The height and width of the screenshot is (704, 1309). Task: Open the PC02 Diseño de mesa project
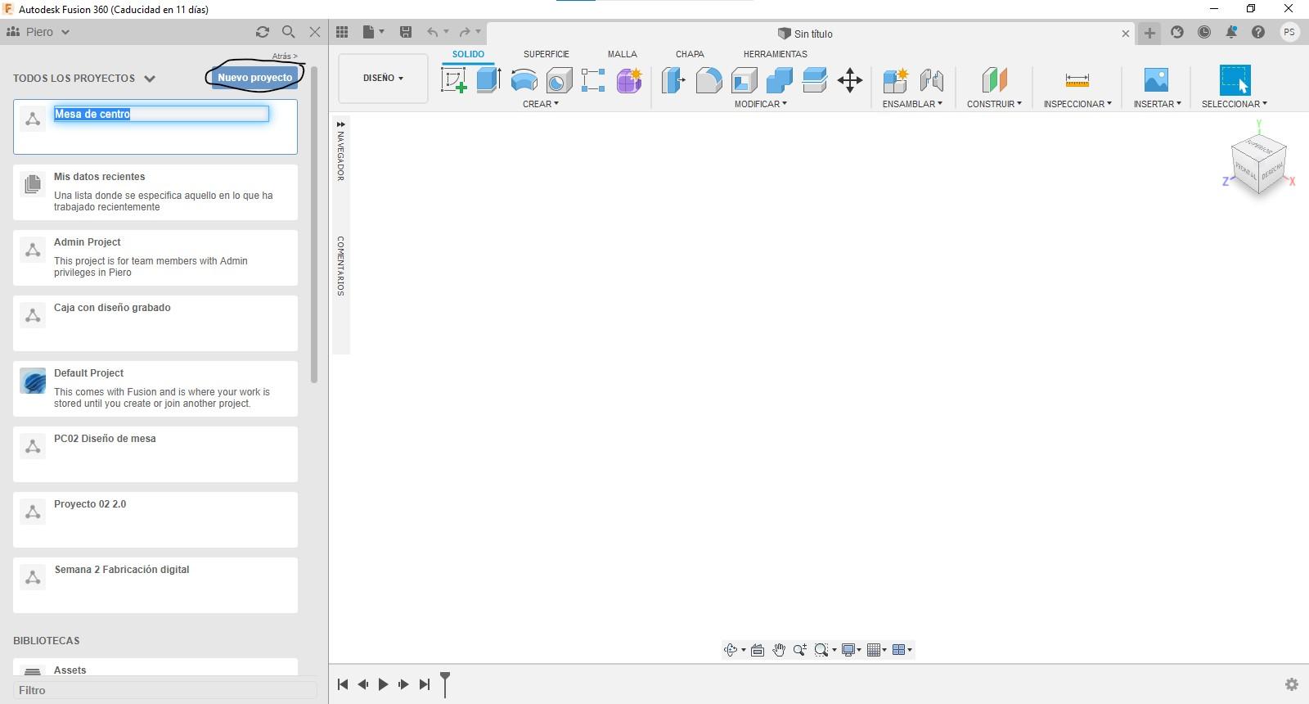pos(155,454)
